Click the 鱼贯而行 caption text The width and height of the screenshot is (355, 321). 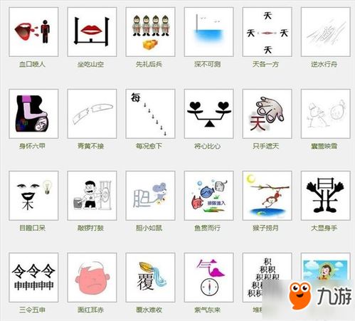[207, 228]
